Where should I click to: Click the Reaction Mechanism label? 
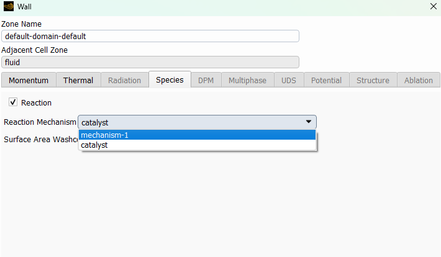coord(40,122)
